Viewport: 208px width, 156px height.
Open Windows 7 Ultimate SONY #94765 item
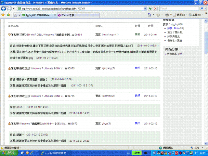[43, 96]
